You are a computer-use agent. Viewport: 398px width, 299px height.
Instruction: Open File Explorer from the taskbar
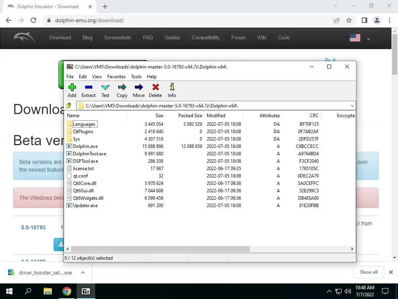(48, 291)
